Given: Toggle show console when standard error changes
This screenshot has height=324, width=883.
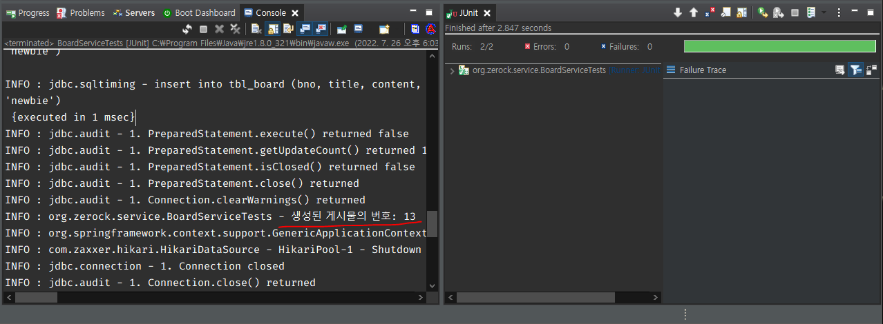Looking at the screenshot, I should click(x=321, y=29).
